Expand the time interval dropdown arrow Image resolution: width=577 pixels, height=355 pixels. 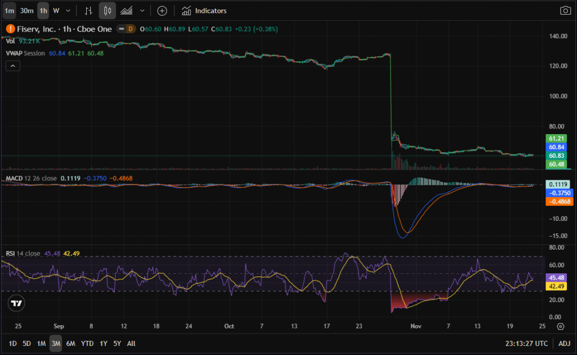tap(68, 11)
